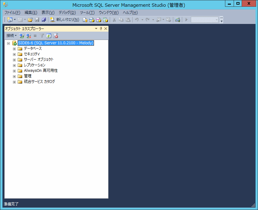The image size is (258, 210).
Task: Click the Cut scissors icon
Action: 114,20
